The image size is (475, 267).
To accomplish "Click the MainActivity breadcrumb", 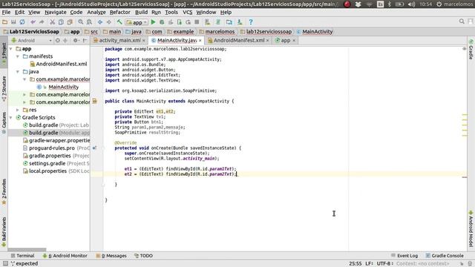I will [x=315, y=31].
